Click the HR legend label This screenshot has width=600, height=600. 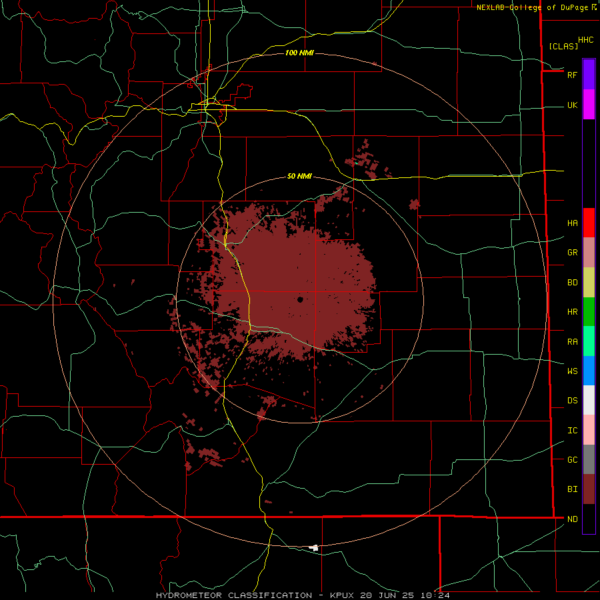click(x=572, y=312)
